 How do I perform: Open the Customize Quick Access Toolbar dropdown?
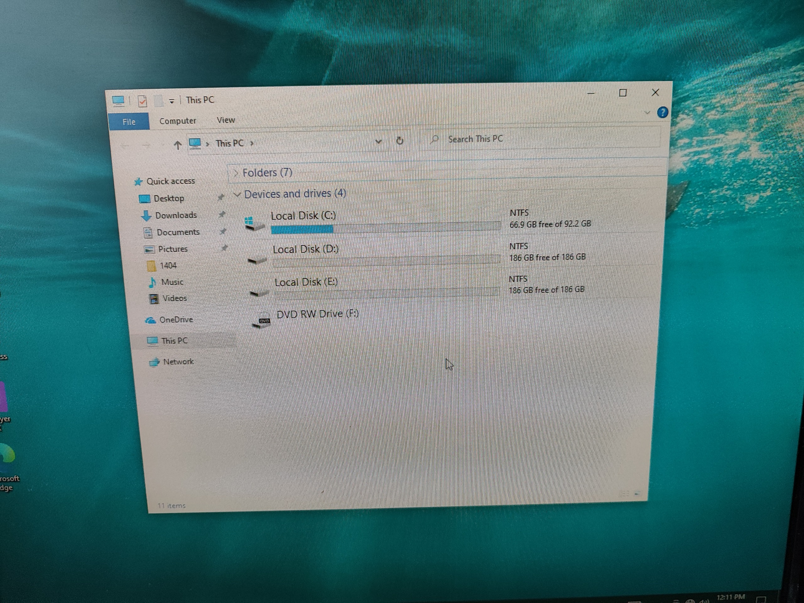click(171, 101)
